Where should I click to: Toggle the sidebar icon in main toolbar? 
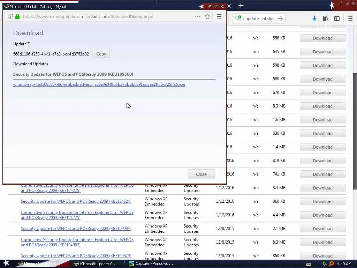click(337, 19)
